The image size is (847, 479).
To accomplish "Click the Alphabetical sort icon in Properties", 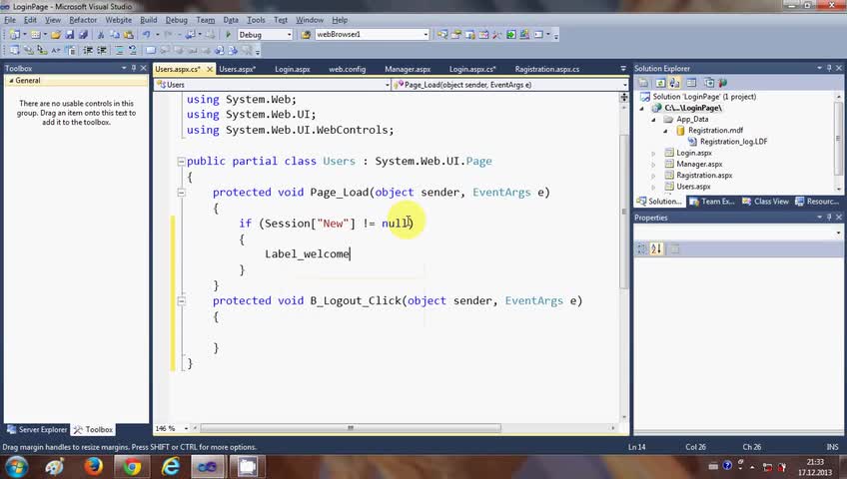I will [x=656, y=248].
